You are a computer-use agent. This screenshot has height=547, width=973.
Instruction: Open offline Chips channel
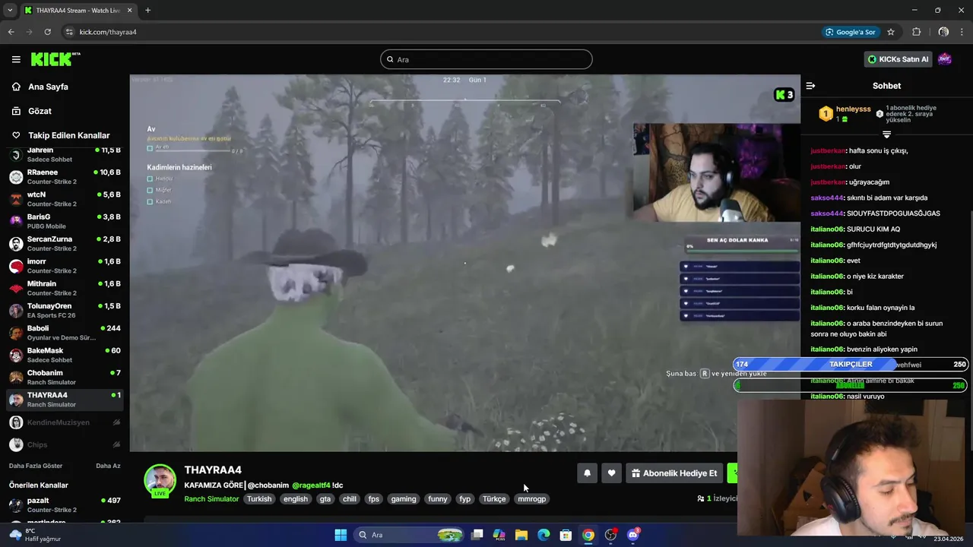coord(64,444)
